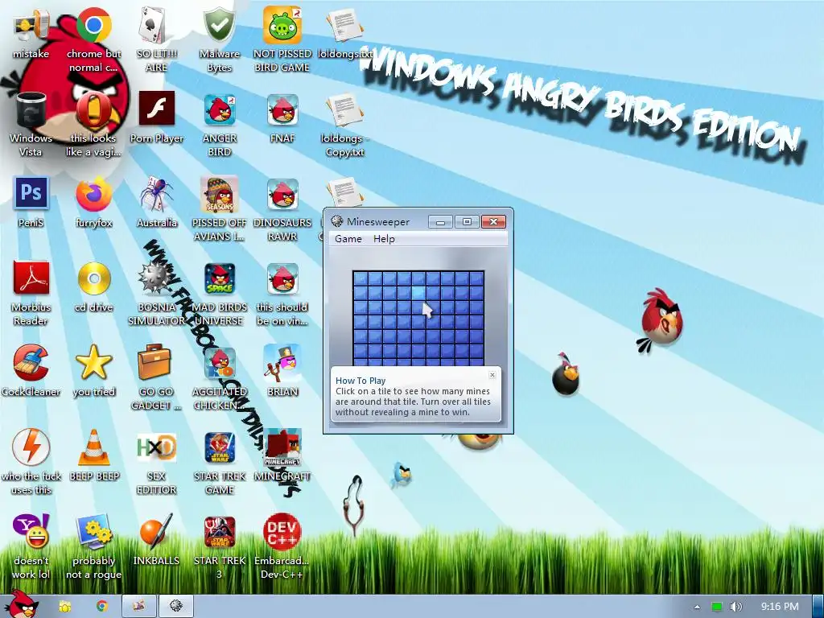Select the 'Windows Vista' recycle bin icon

(31, 109)
